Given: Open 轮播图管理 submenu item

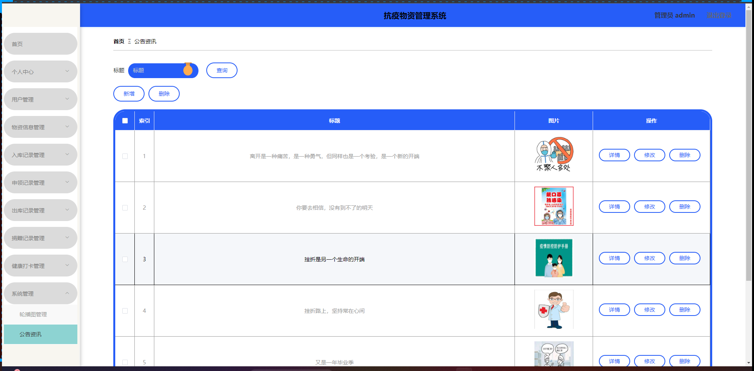Looking at the screenshot, I should (34, 314).
